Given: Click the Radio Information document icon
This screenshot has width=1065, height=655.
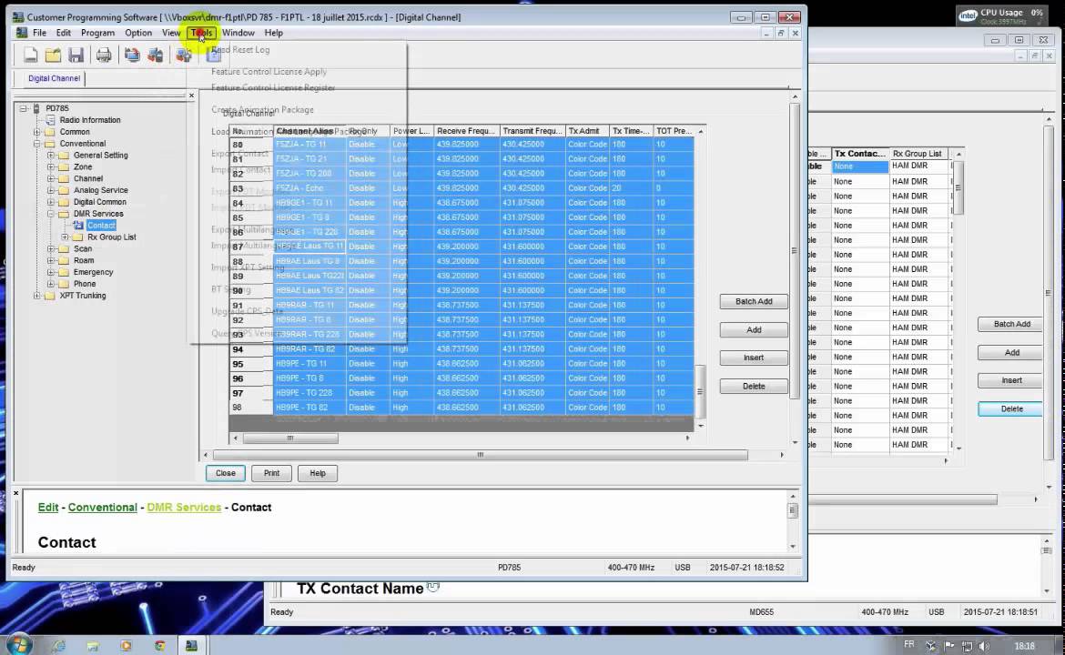Looking at the screenshot, I should click(50, 120).
